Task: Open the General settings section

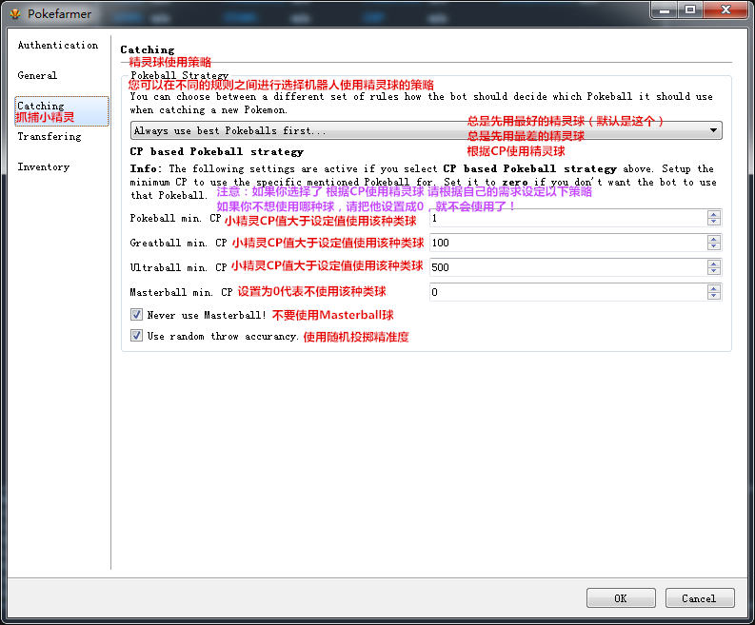Action: tap(37, 75)
